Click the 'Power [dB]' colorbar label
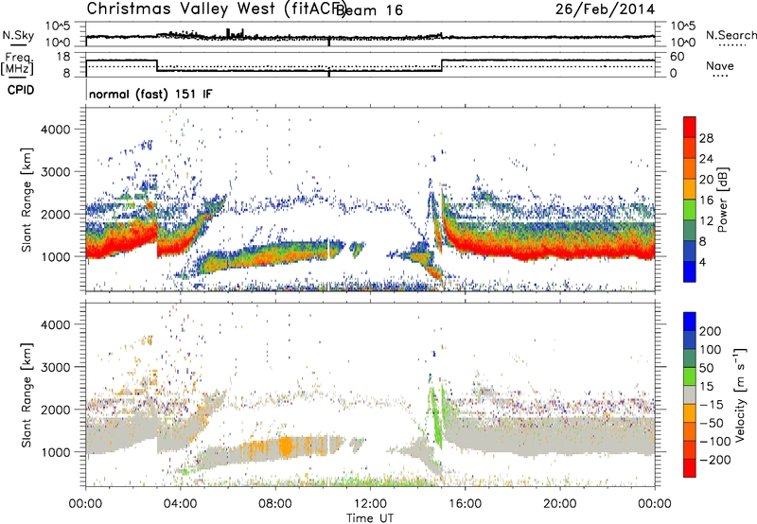 (722, 200)
